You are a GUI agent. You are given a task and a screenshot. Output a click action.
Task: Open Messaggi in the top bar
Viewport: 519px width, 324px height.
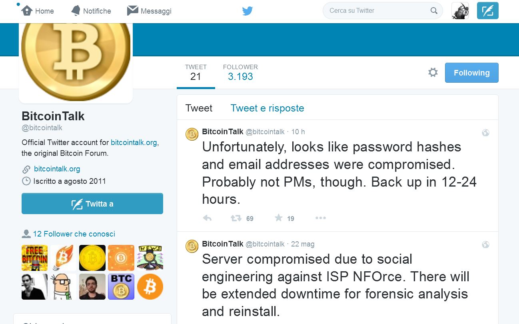click(149, 11)
